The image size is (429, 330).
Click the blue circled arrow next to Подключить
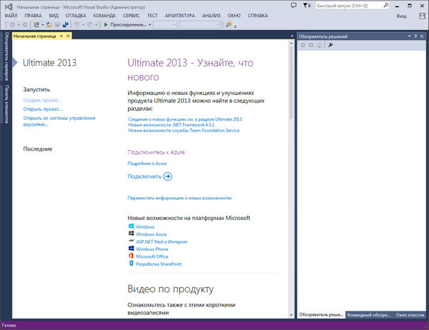click(167, 176)
